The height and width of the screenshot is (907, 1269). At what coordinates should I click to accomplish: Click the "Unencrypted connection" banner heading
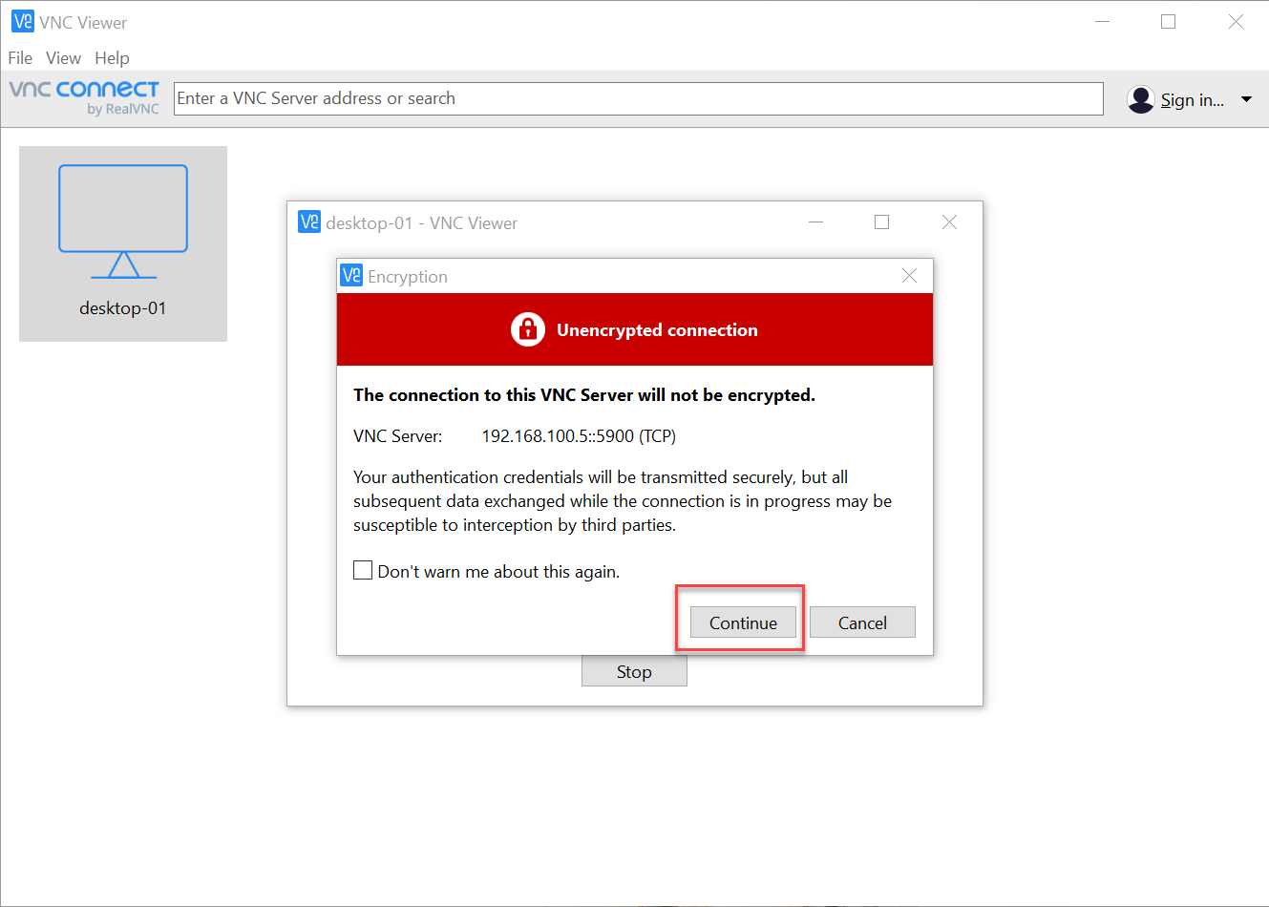point(657,330)
